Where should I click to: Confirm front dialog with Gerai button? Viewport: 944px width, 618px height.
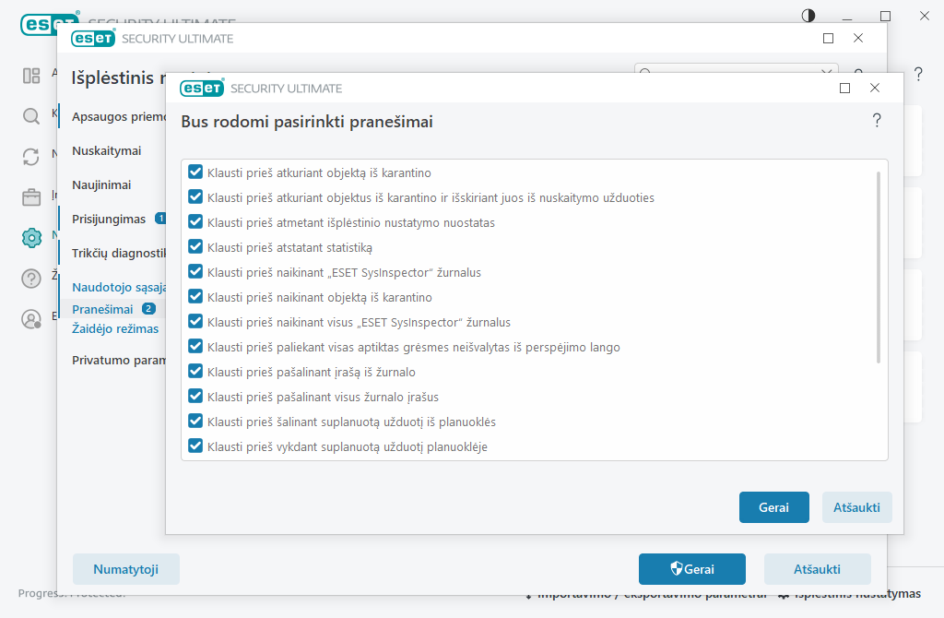[x=773, y=507]
